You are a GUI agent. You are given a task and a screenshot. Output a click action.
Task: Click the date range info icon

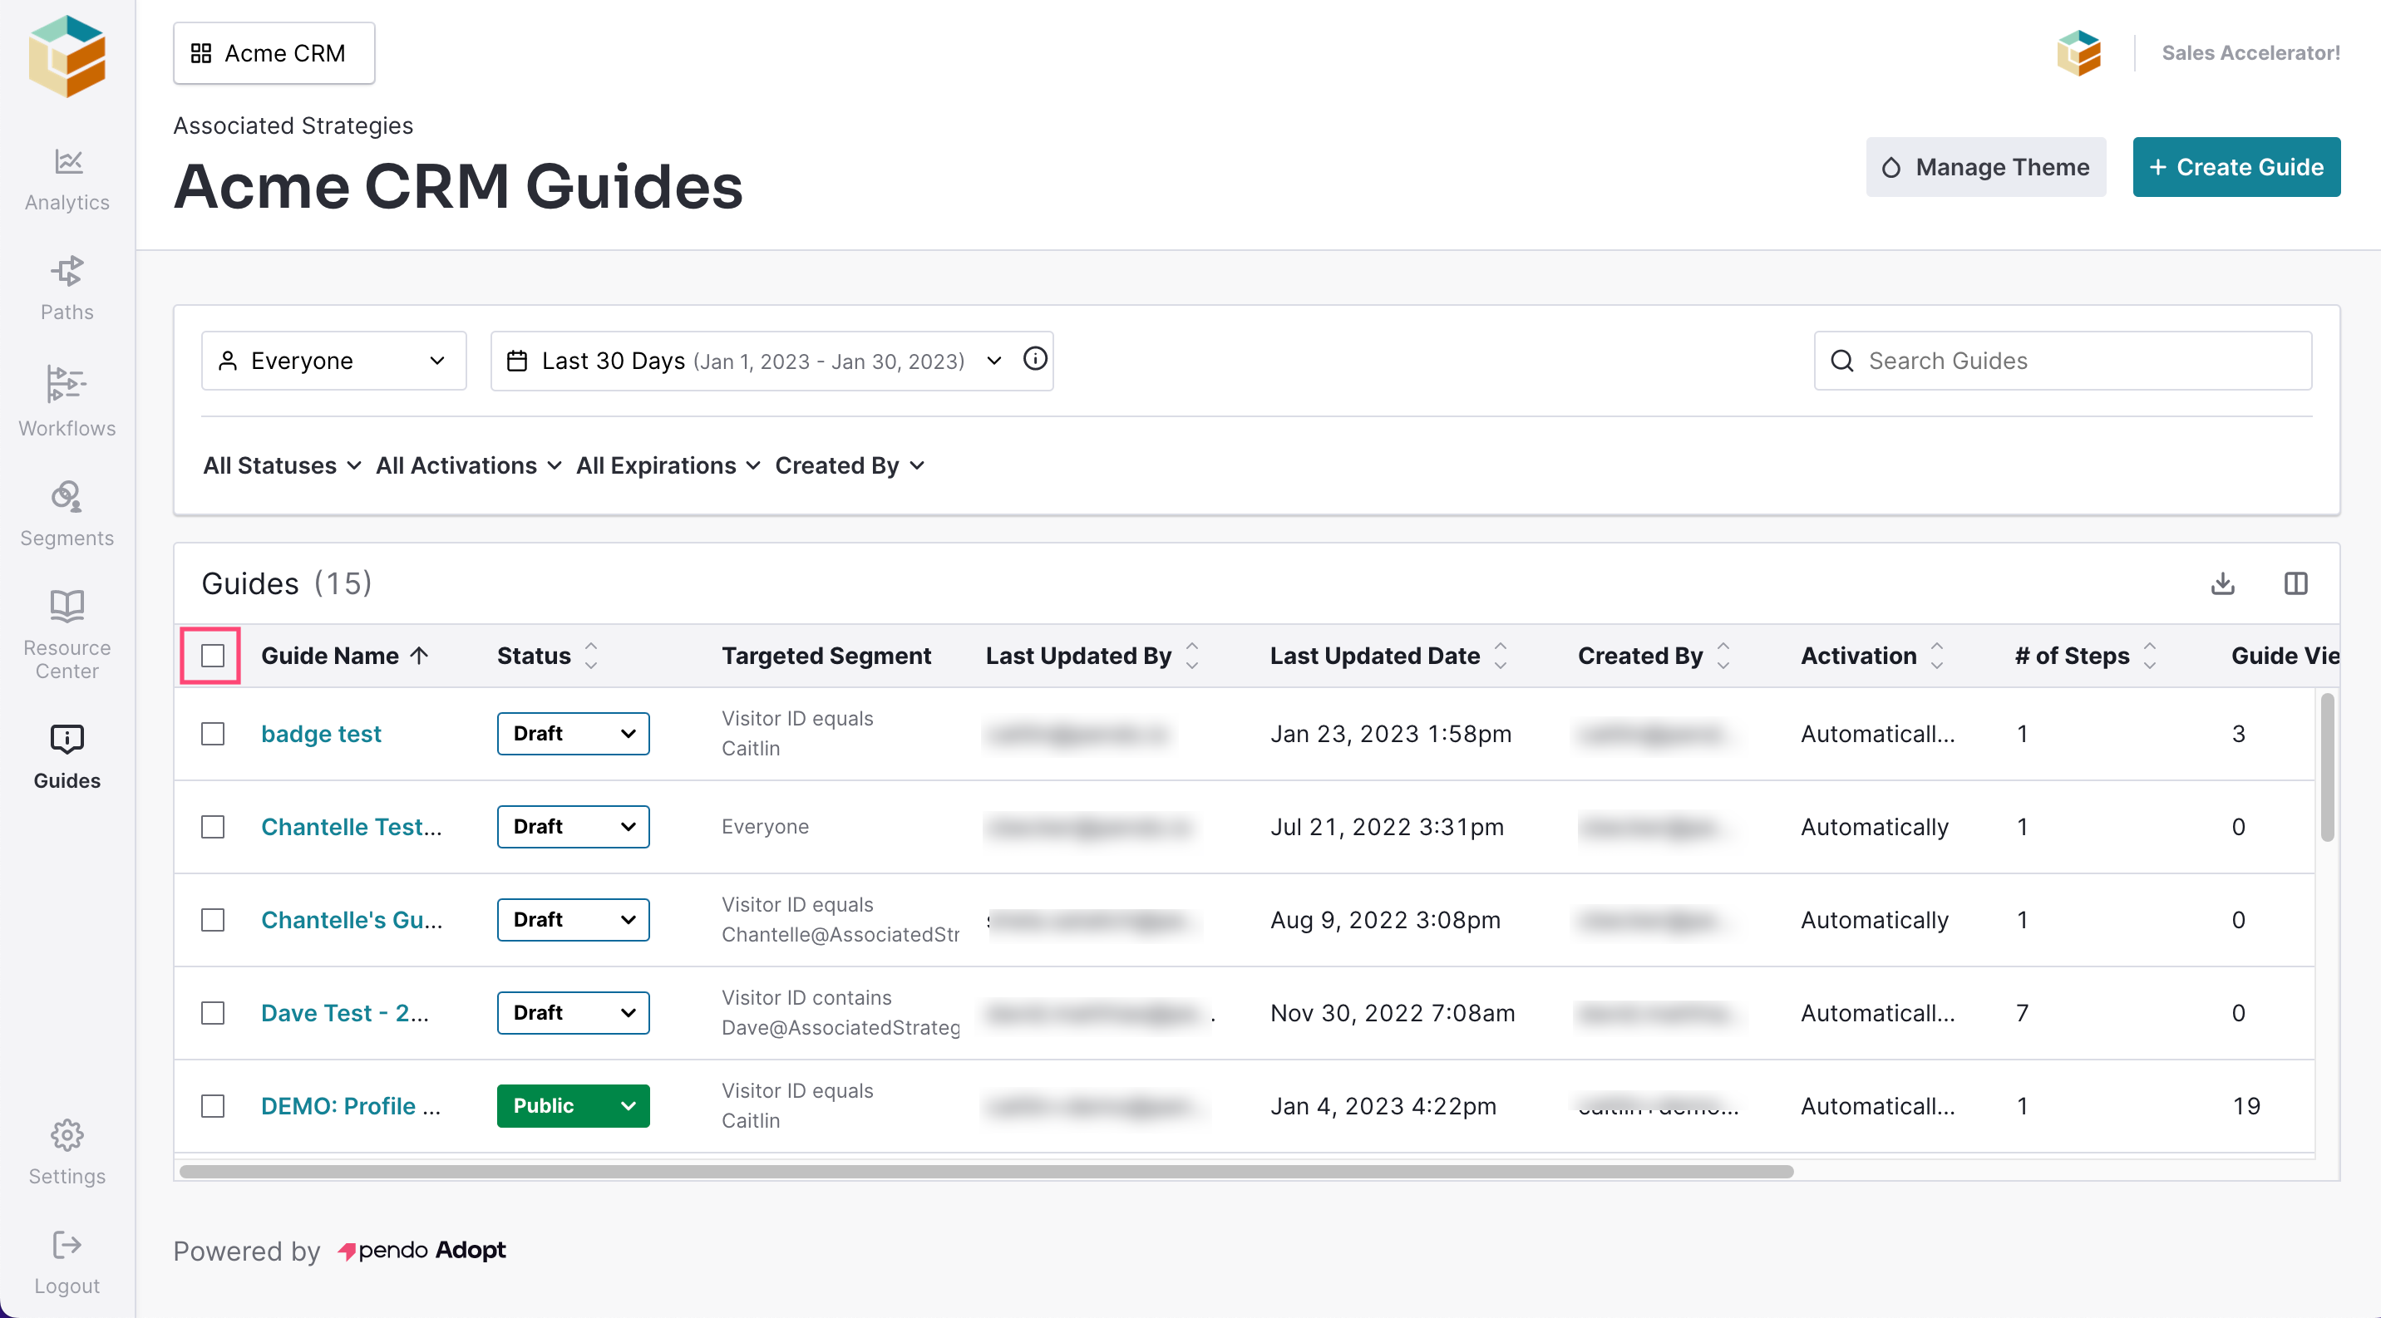point(1035,358)
